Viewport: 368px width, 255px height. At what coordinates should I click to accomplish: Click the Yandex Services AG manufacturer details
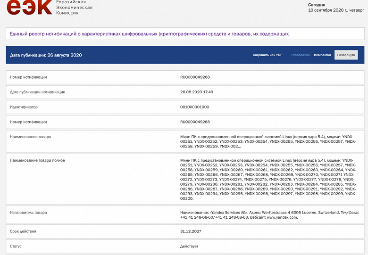[x=268, y=215]
